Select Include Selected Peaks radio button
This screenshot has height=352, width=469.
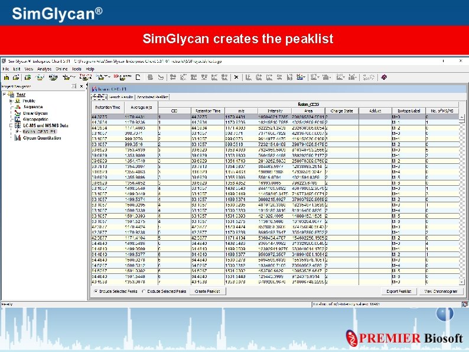tap(96, 291)
